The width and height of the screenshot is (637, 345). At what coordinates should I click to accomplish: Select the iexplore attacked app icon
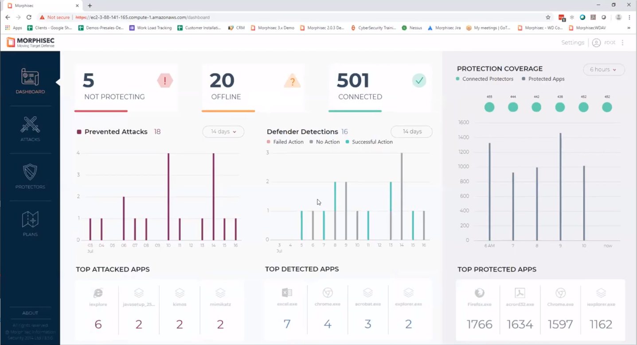(98, 293)
